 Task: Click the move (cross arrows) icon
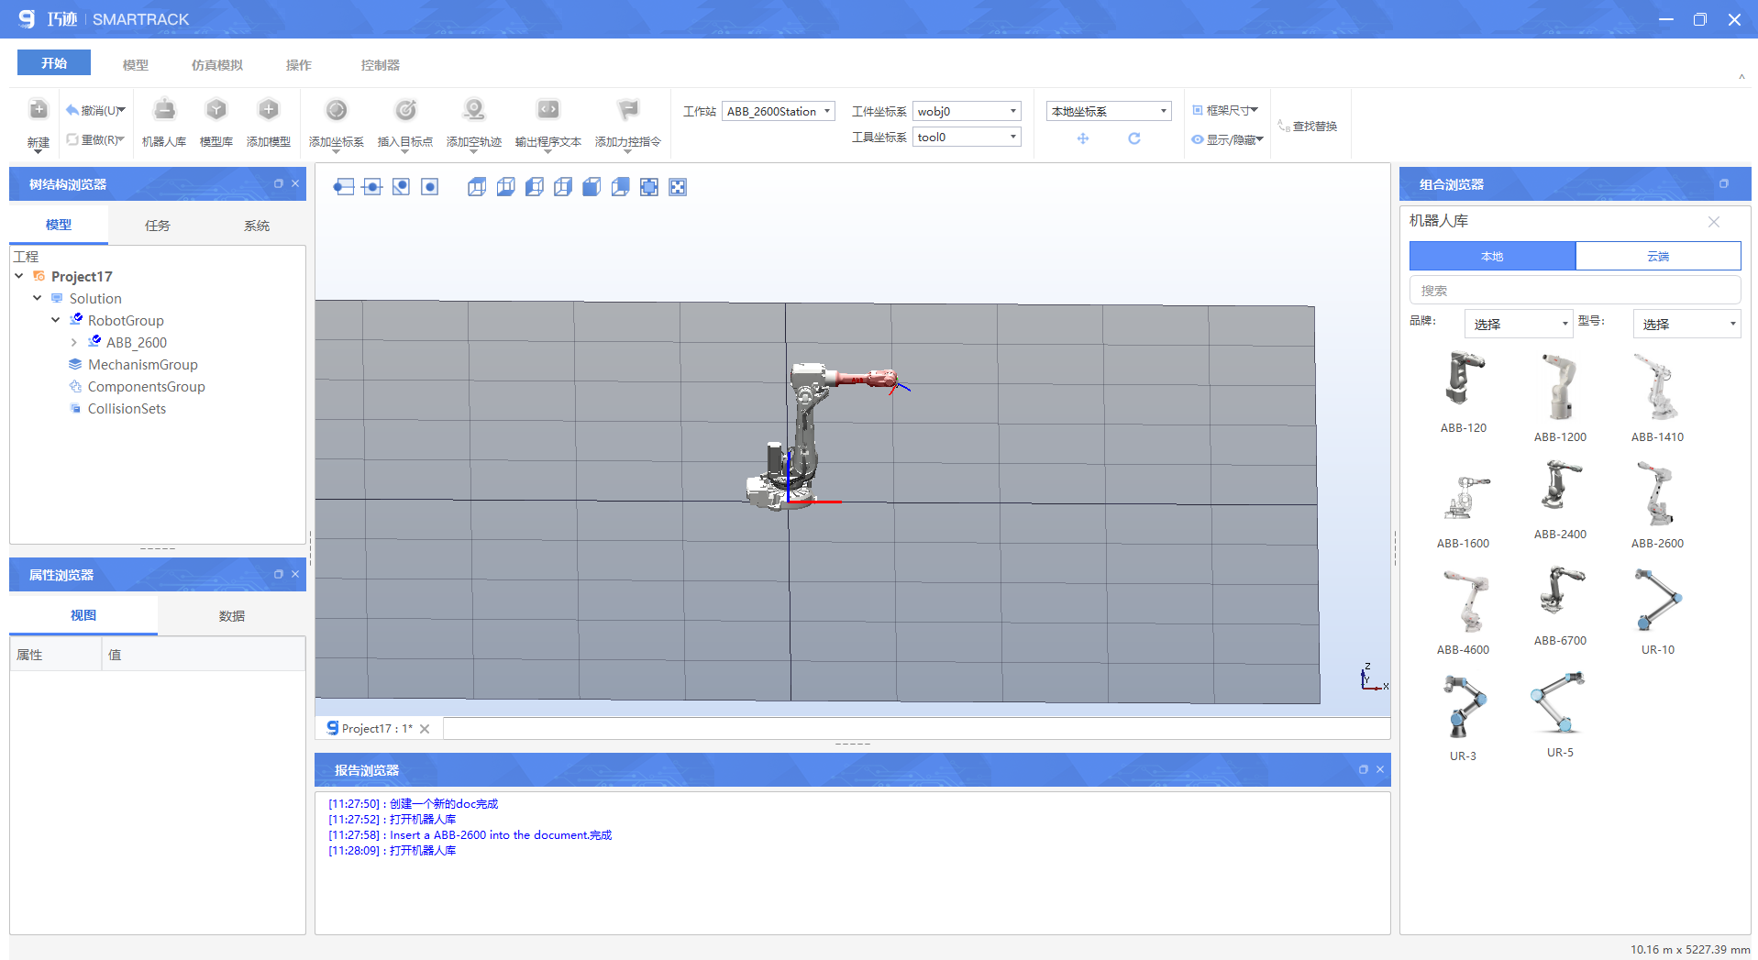pos(1083,138)
